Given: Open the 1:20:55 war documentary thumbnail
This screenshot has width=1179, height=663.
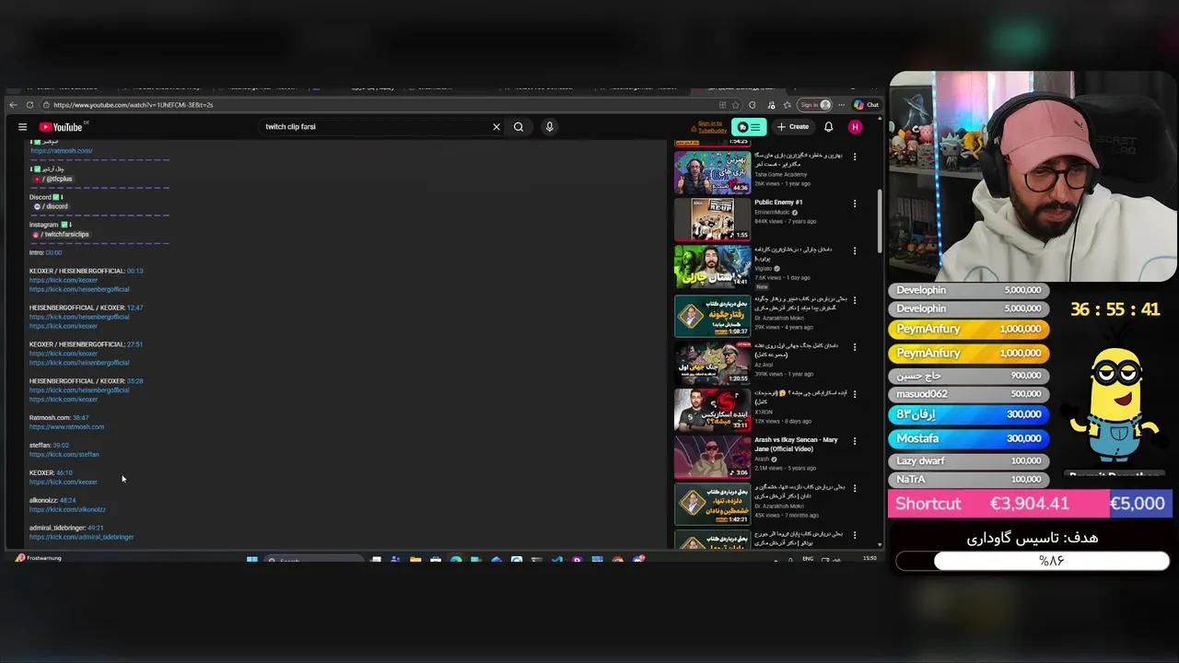Looking at the screenshot, I should (712, 362).
